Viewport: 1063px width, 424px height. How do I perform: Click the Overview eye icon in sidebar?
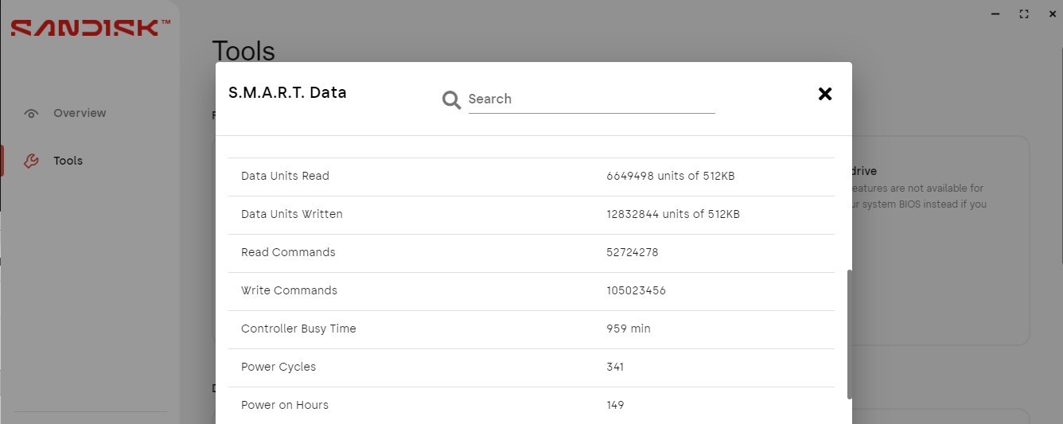tap(31, 114)
